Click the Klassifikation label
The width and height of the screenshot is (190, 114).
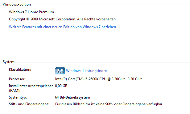coord(20,70)
